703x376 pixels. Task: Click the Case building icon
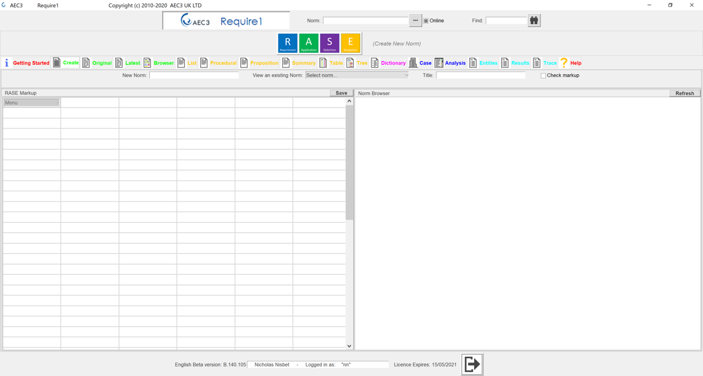(413, 63)
